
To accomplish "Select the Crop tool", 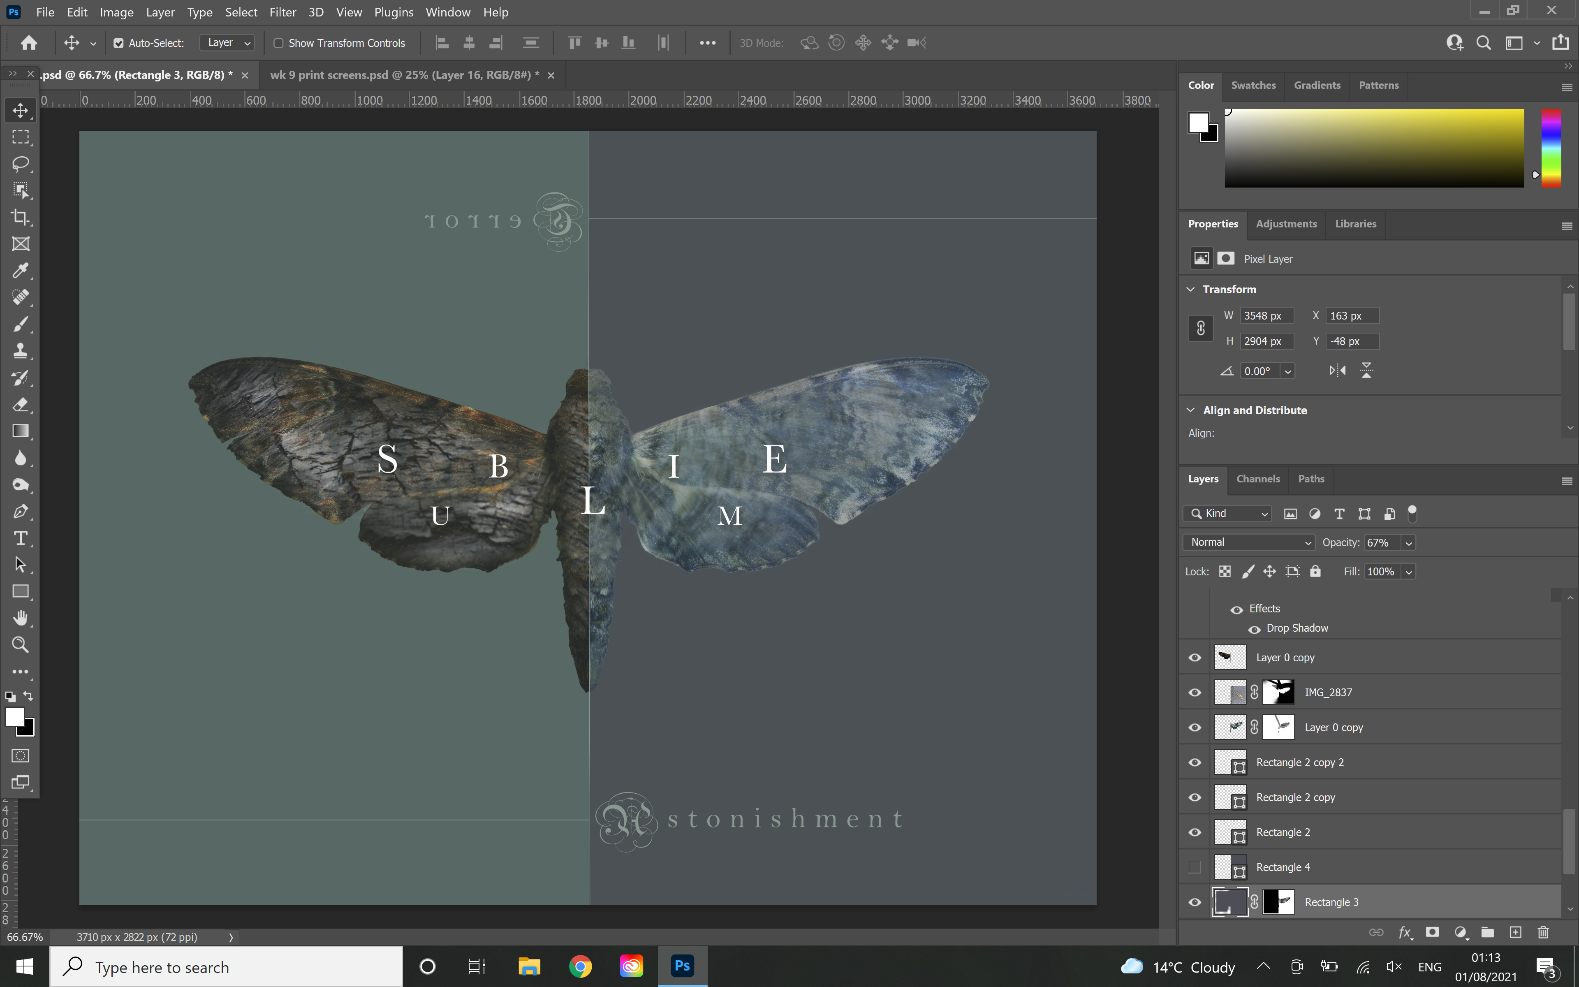I will point(21,218).
